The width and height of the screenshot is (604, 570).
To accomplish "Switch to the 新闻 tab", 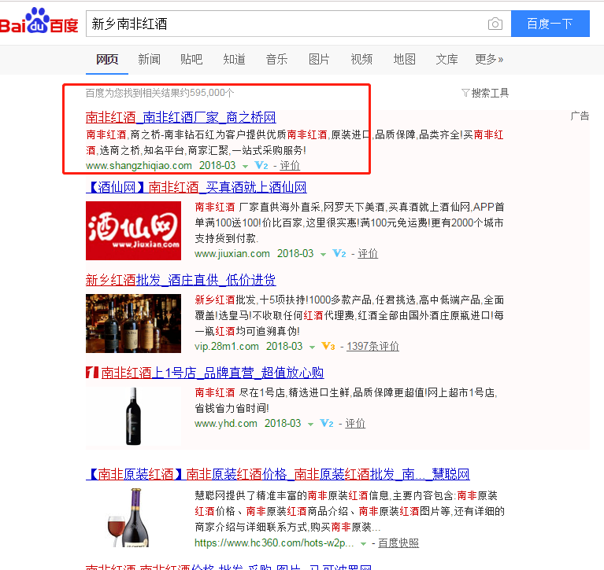I will tap(150, 59).
